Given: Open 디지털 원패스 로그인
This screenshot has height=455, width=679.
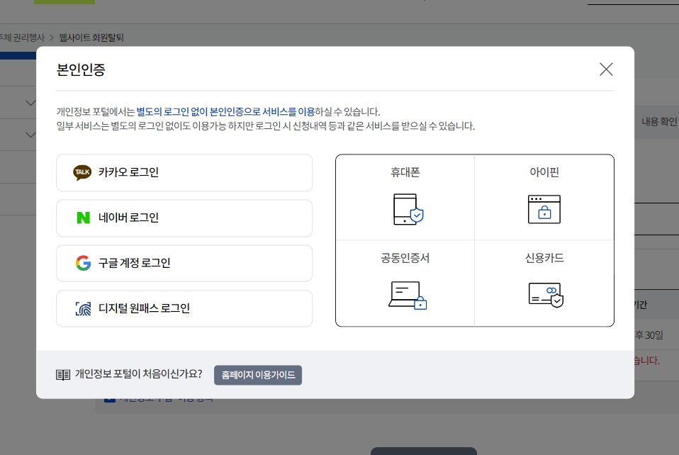Looking at the screenshot, I should [x=184, y=309].
